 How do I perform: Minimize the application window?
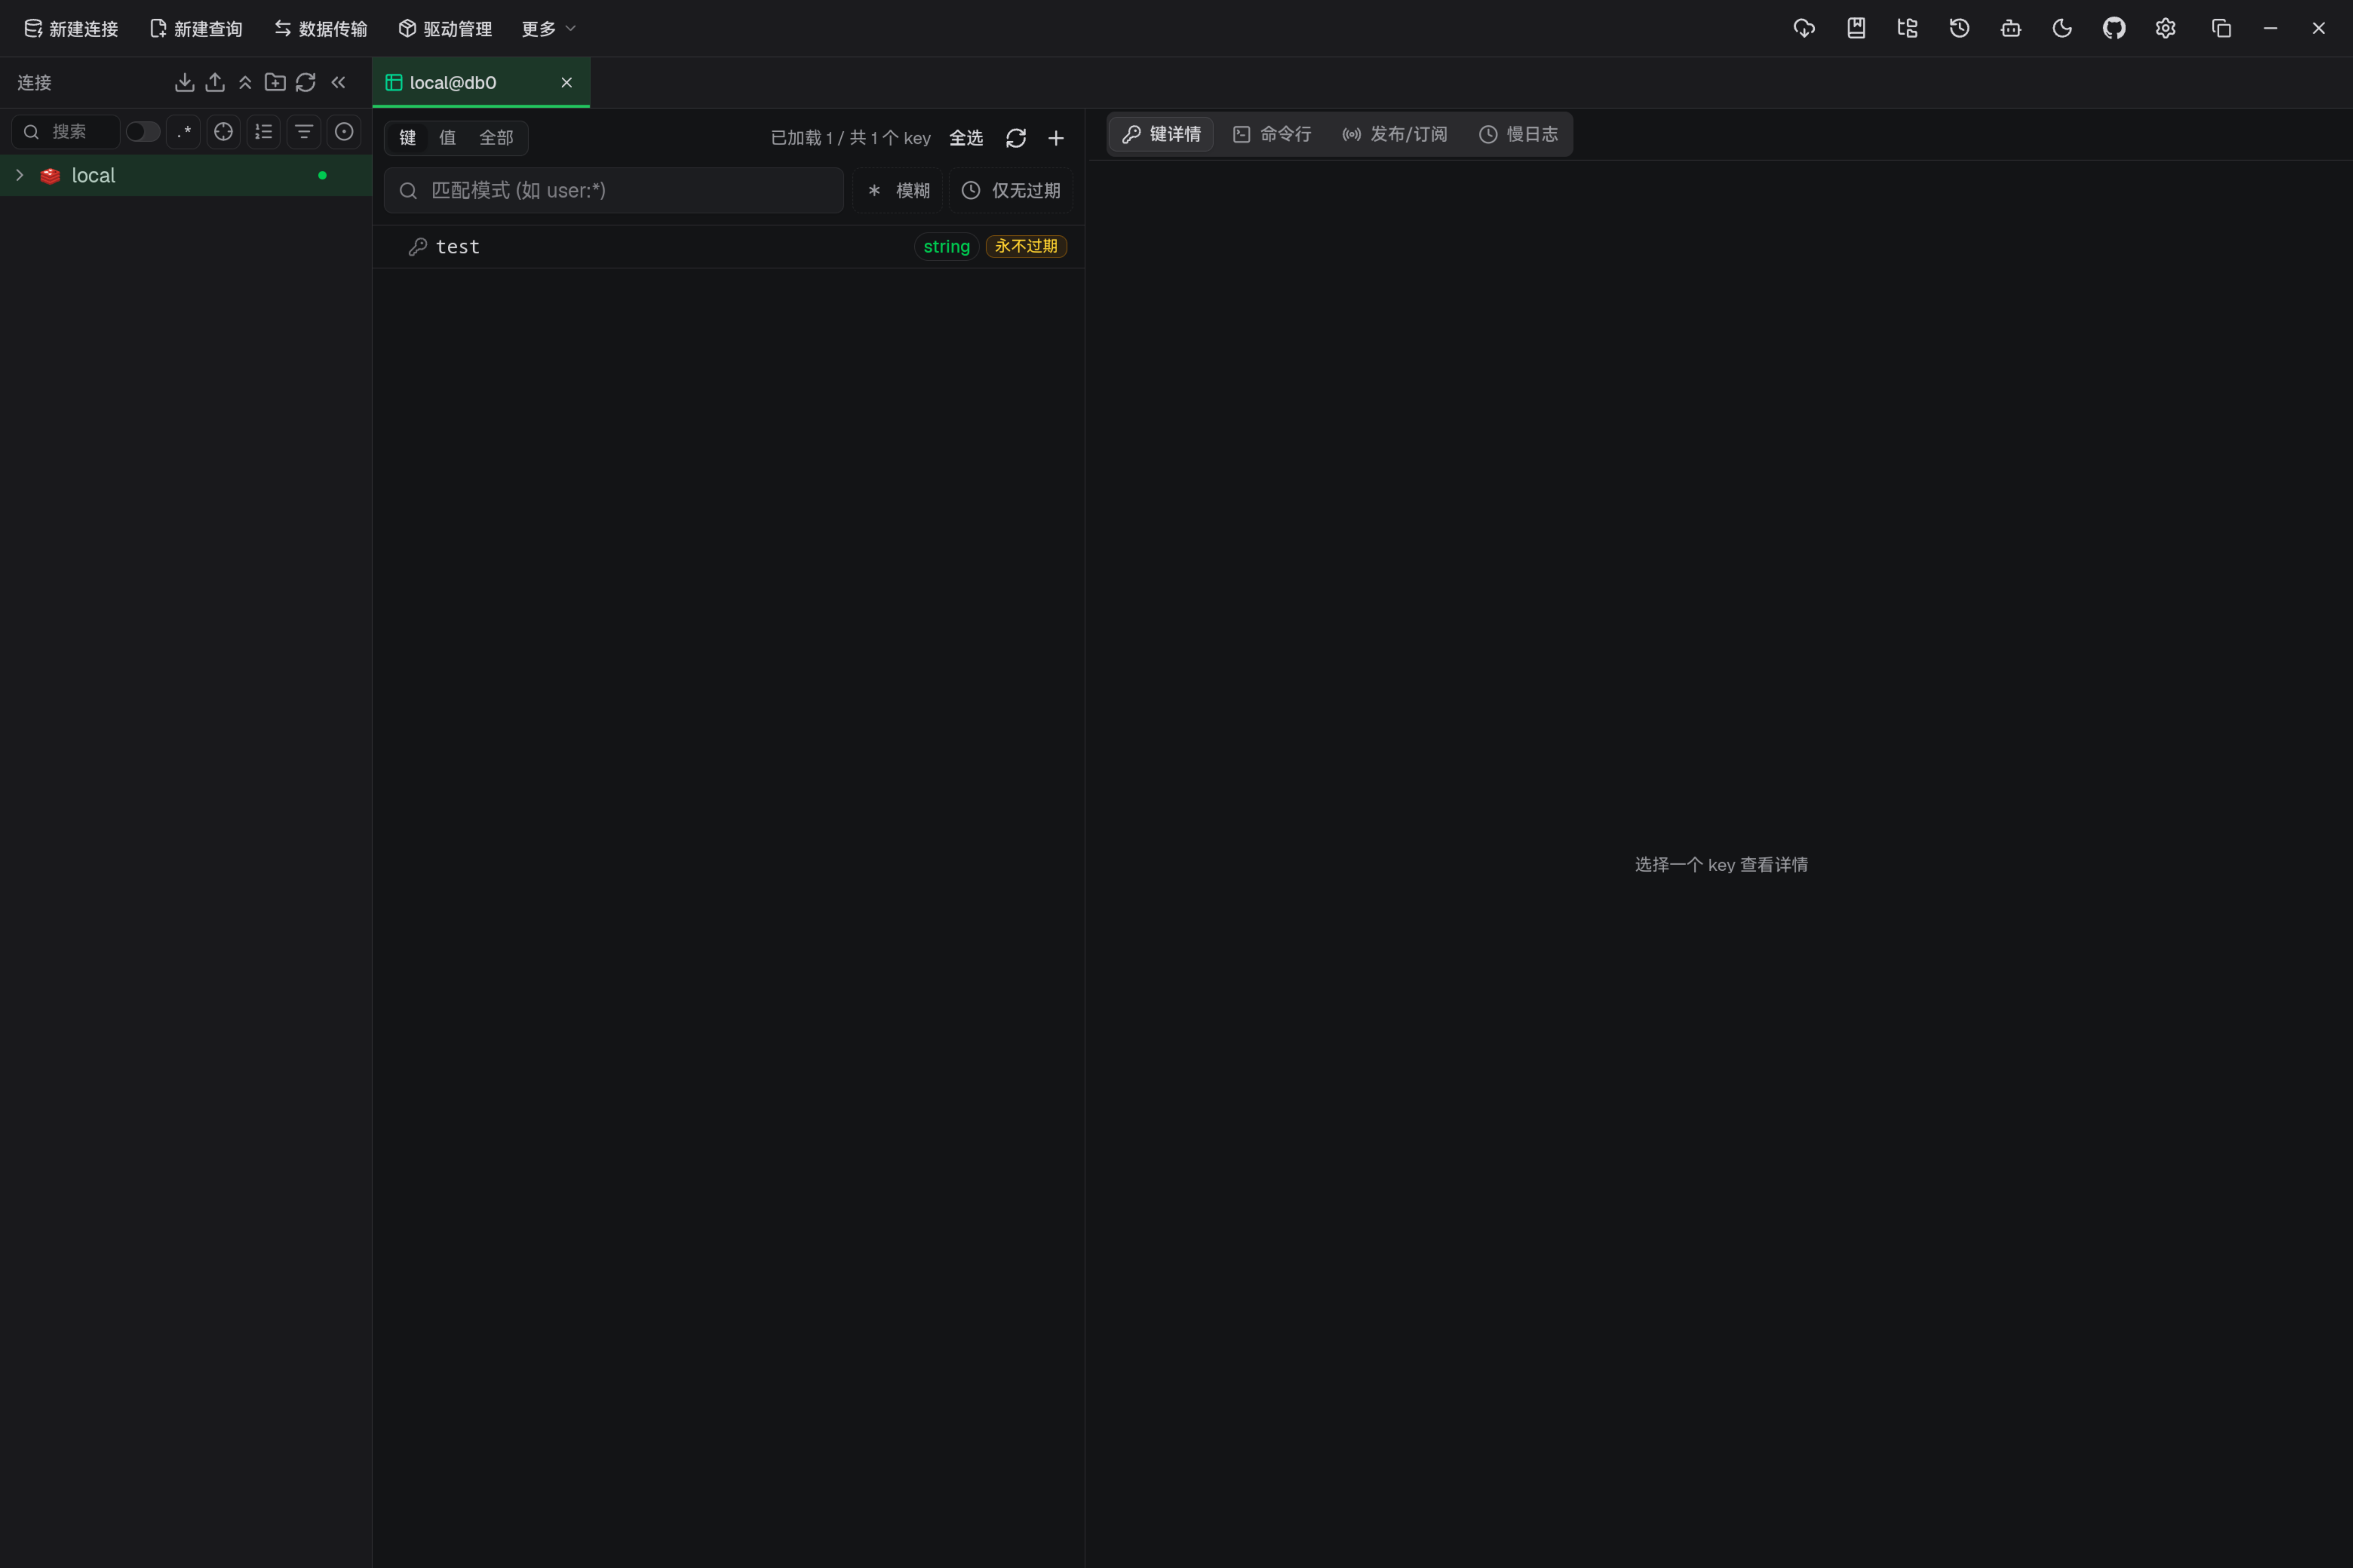[2271, 28]
